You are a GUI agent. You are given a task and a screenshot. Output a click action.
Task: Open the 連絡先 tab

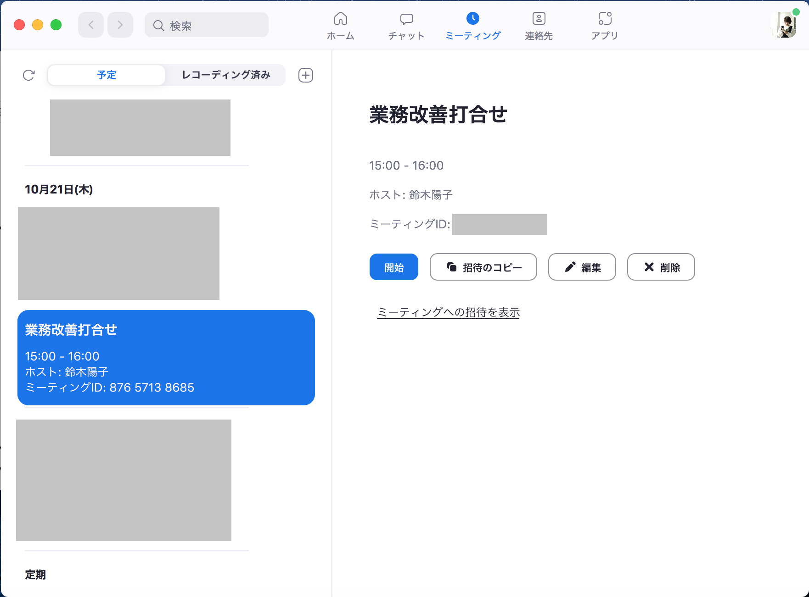coord(539,26)
